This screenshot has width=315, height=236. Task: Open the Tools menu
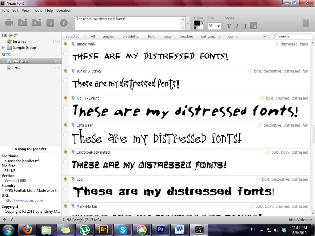click(x=37, y=10)
